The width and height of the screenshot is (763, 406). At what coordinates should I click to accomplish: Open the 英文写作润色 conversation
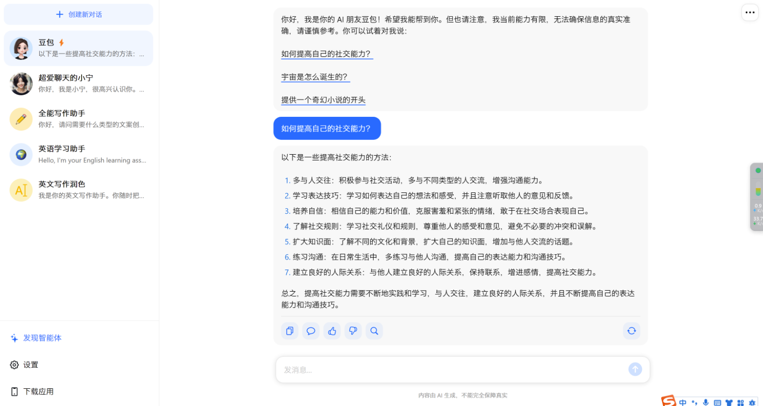79,189
